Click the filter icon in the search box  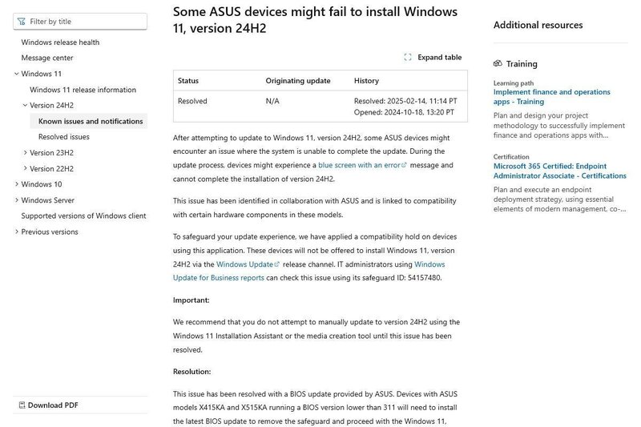(22, 22)
